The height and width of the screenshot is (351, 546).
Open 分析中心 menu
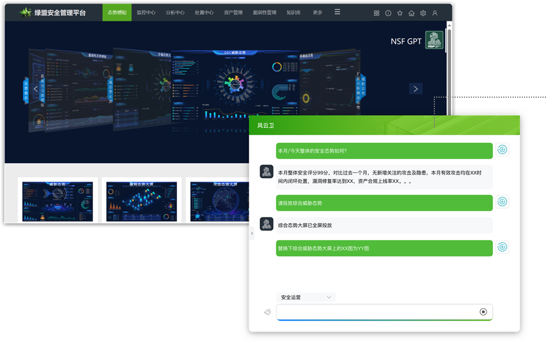click(x=175, y=13)
